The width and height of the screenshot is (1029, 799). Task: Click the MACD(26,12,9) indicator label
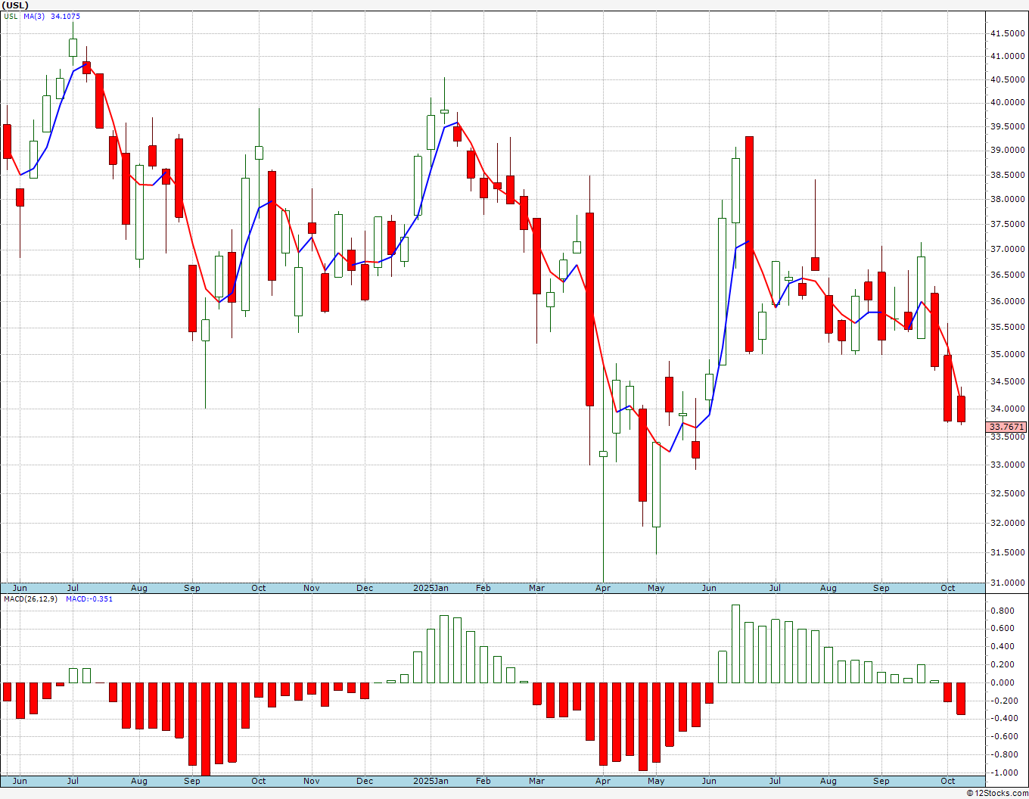(x=30, y=599)
